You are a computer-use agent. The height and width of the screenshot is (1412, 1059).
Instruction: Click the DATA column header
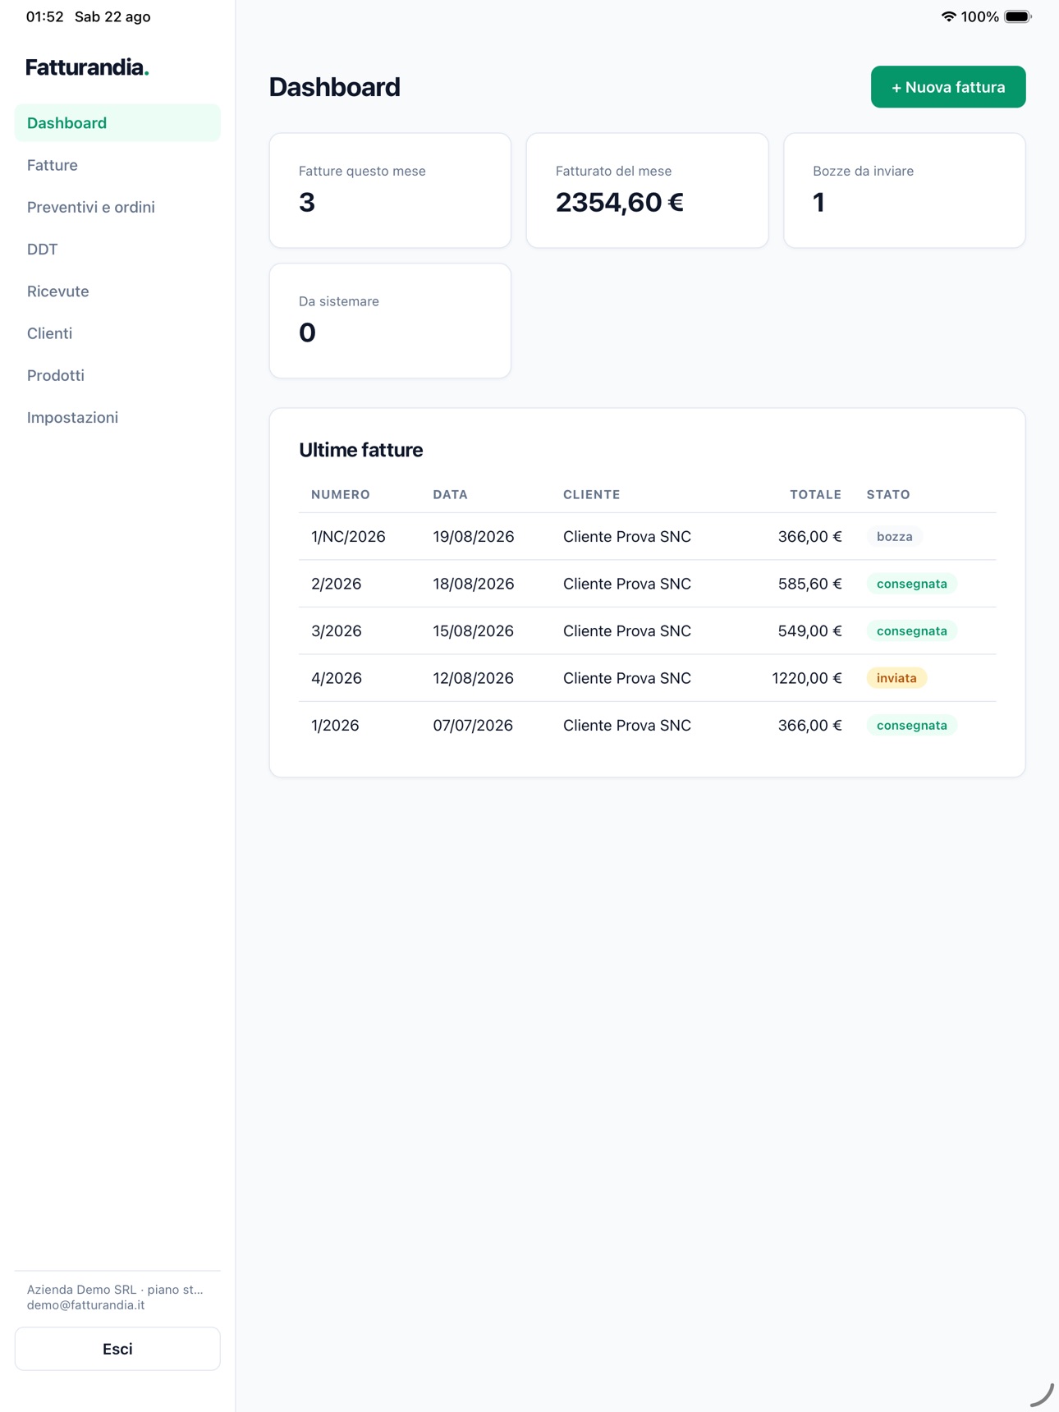pos(450,494)
